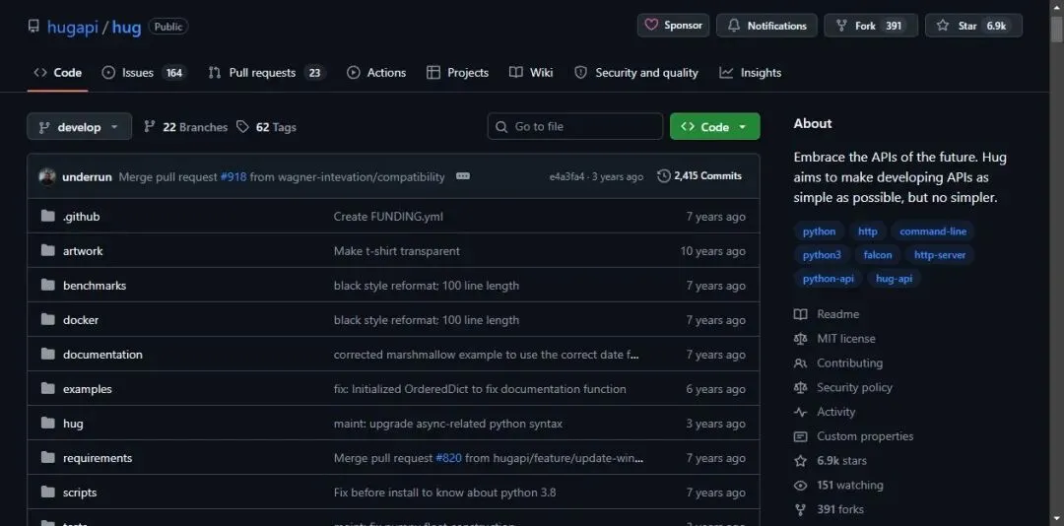1064x526 pixels.
Task: Click the documentation folder icon
Action: click(x=47, y=355)
